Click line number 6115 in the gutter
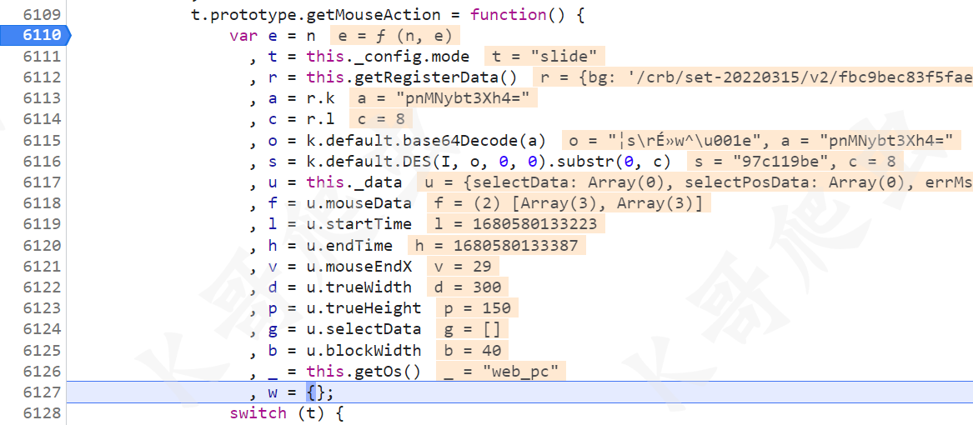This screenshot has width=973, height=425. click(x=43, y=140)
